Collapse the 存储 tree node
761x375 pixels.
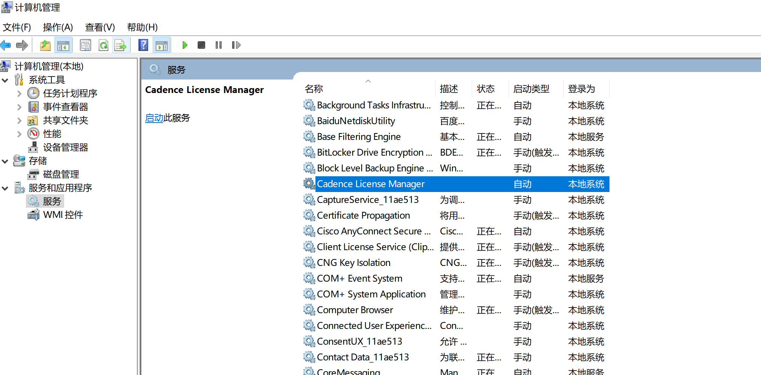(5, 160)
